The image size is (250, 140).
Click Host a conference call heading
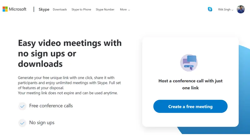tap(191, 84)
